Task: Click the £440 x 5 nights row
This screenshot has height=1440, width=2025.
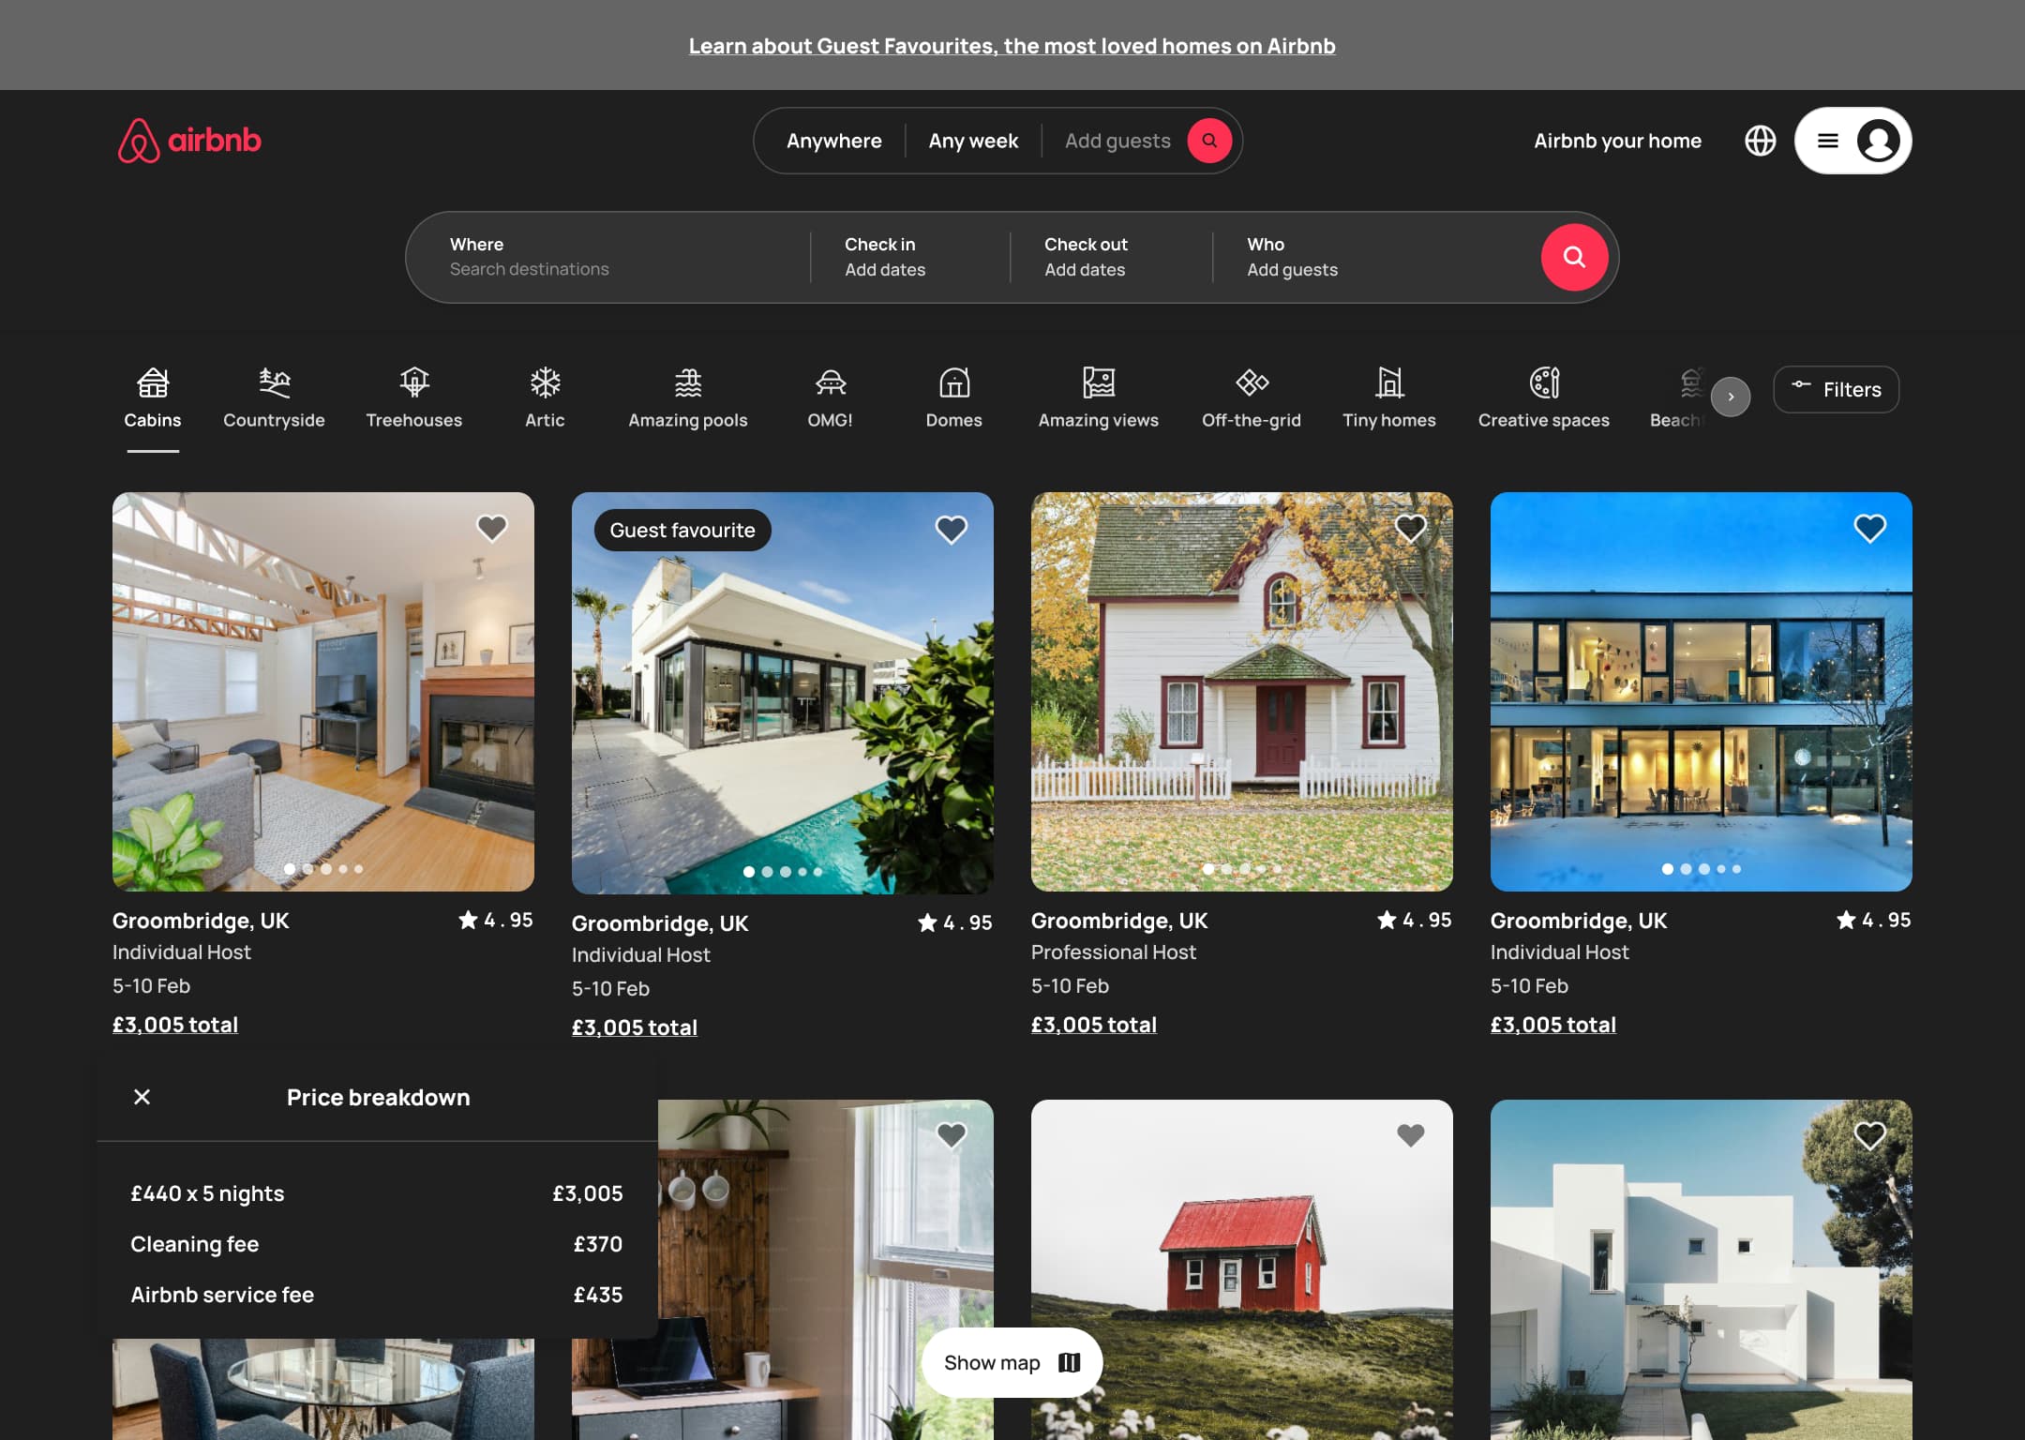Action: pos(377,1193)
